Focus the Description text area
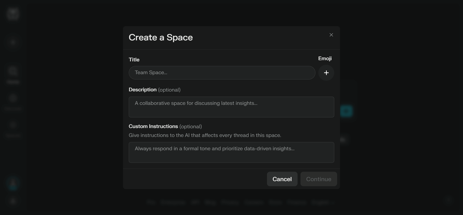The image size is (463, 215). coord(231,107)
